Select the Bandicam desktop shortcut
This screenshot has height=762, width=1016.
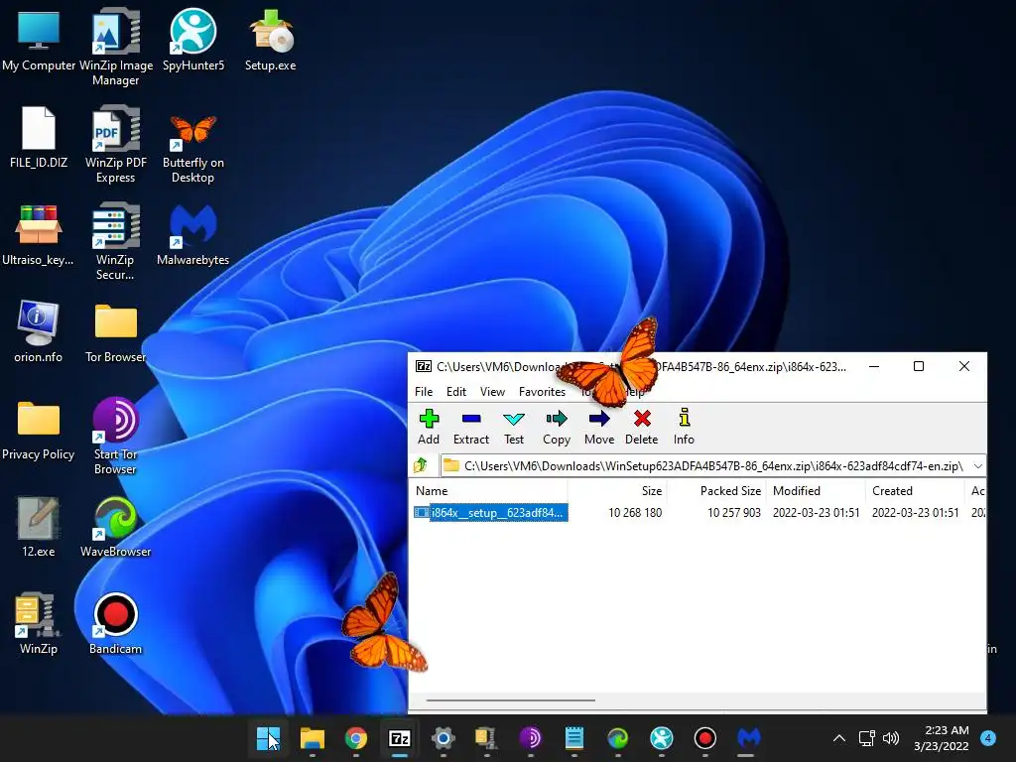pyautogui.click(x=115, y=623)
